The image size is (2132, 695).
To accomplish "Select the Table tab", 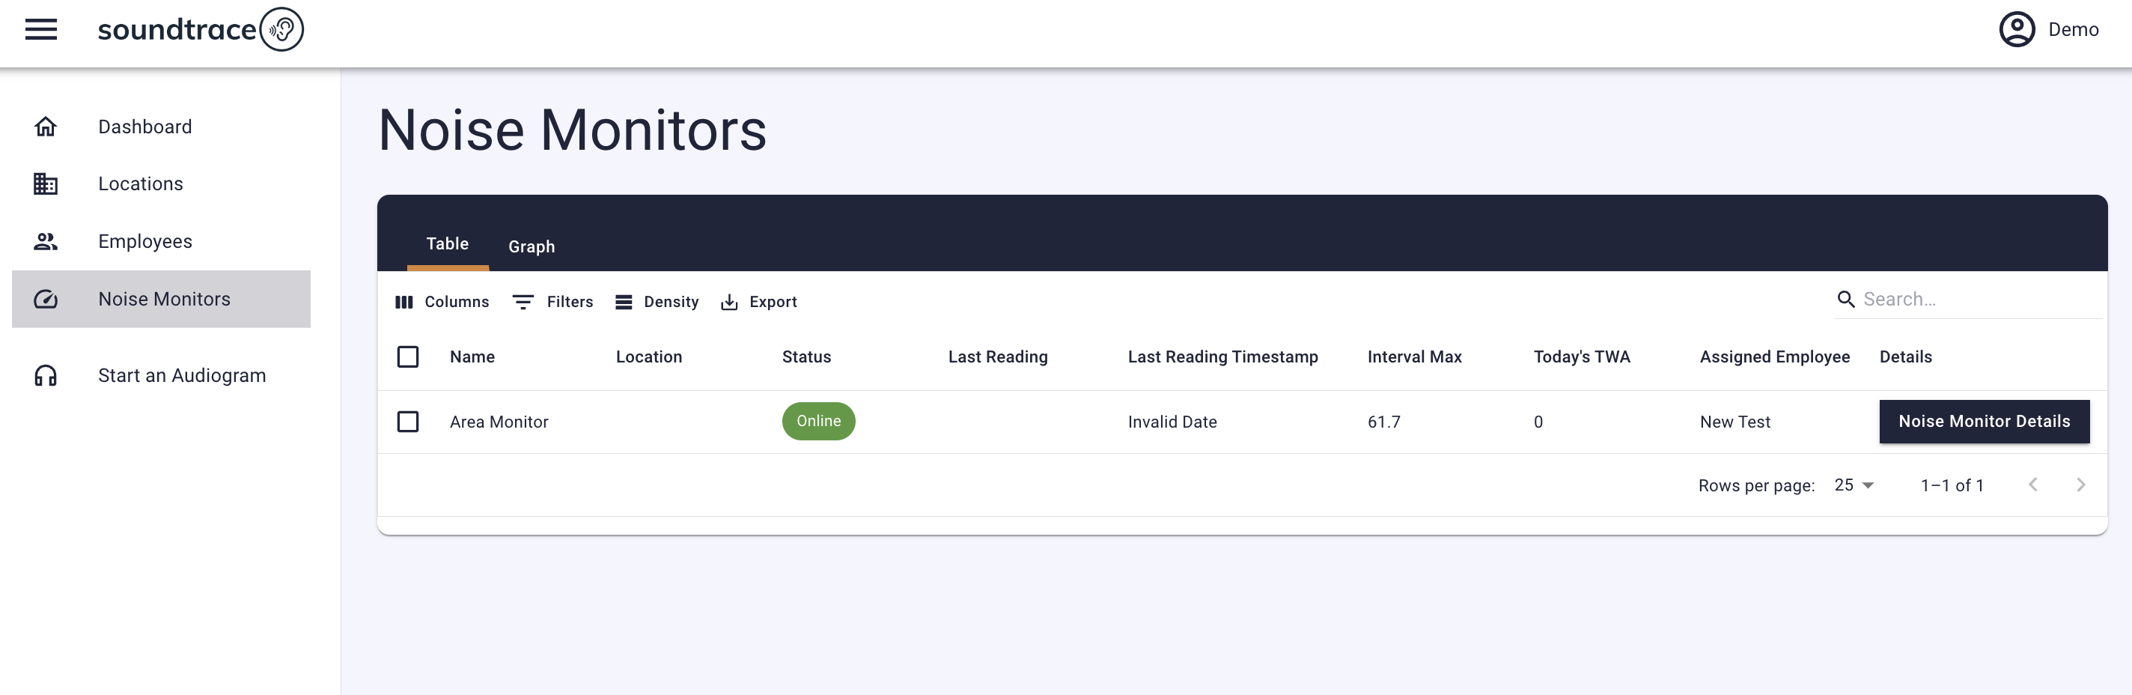I will pyautogui.click(x=447, y=243).
